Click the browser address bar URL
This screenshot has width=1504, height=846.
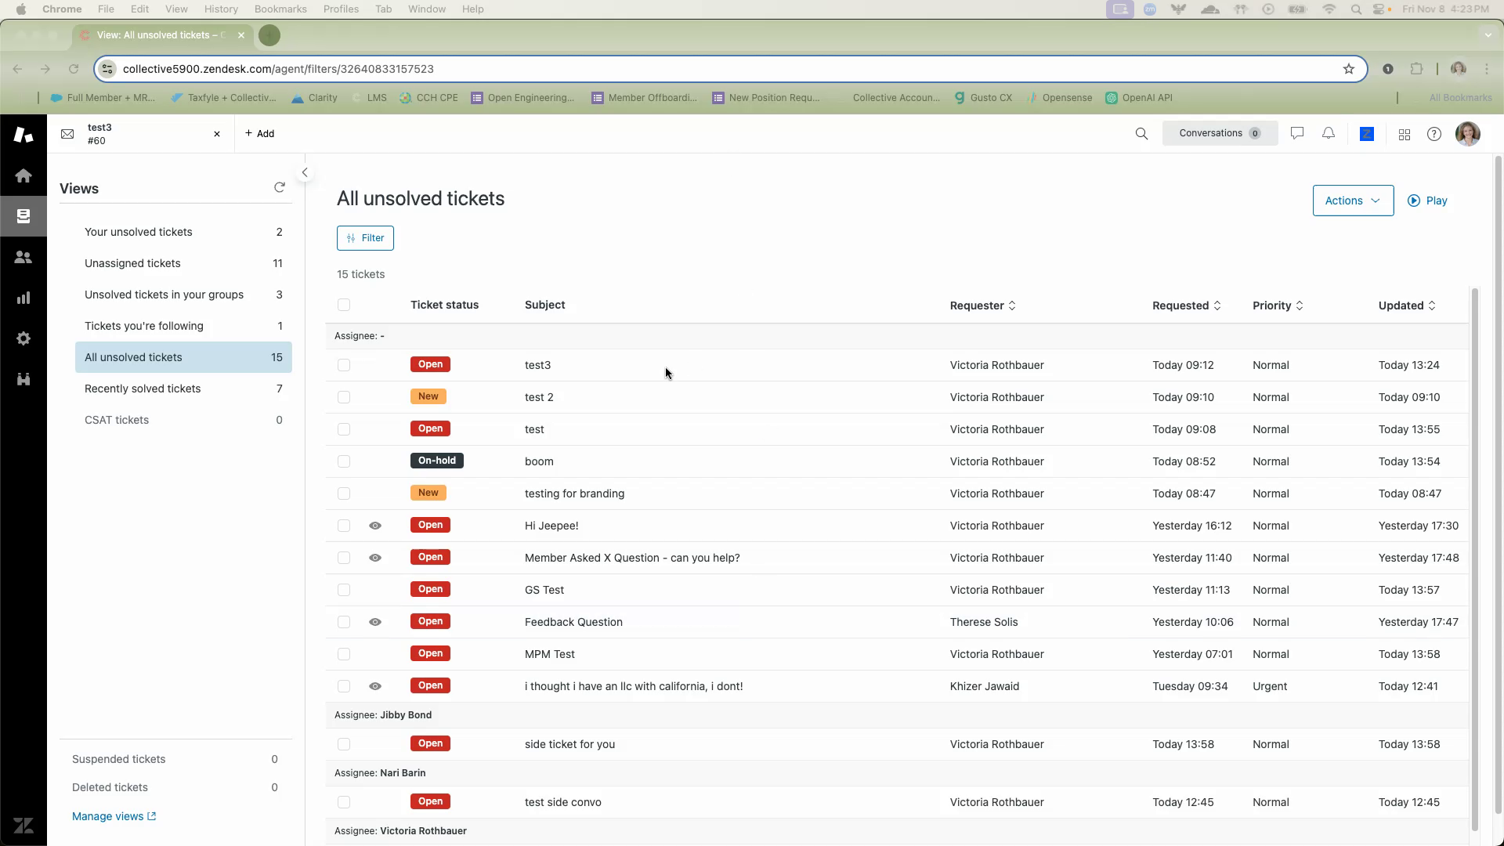pyautogui.click(x=278, y=69)
